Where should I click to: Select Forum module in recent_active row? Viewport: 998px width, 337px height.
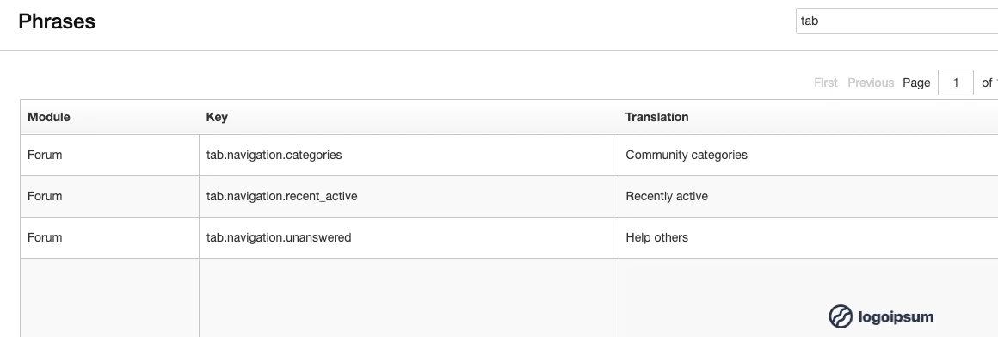[45, 197]
